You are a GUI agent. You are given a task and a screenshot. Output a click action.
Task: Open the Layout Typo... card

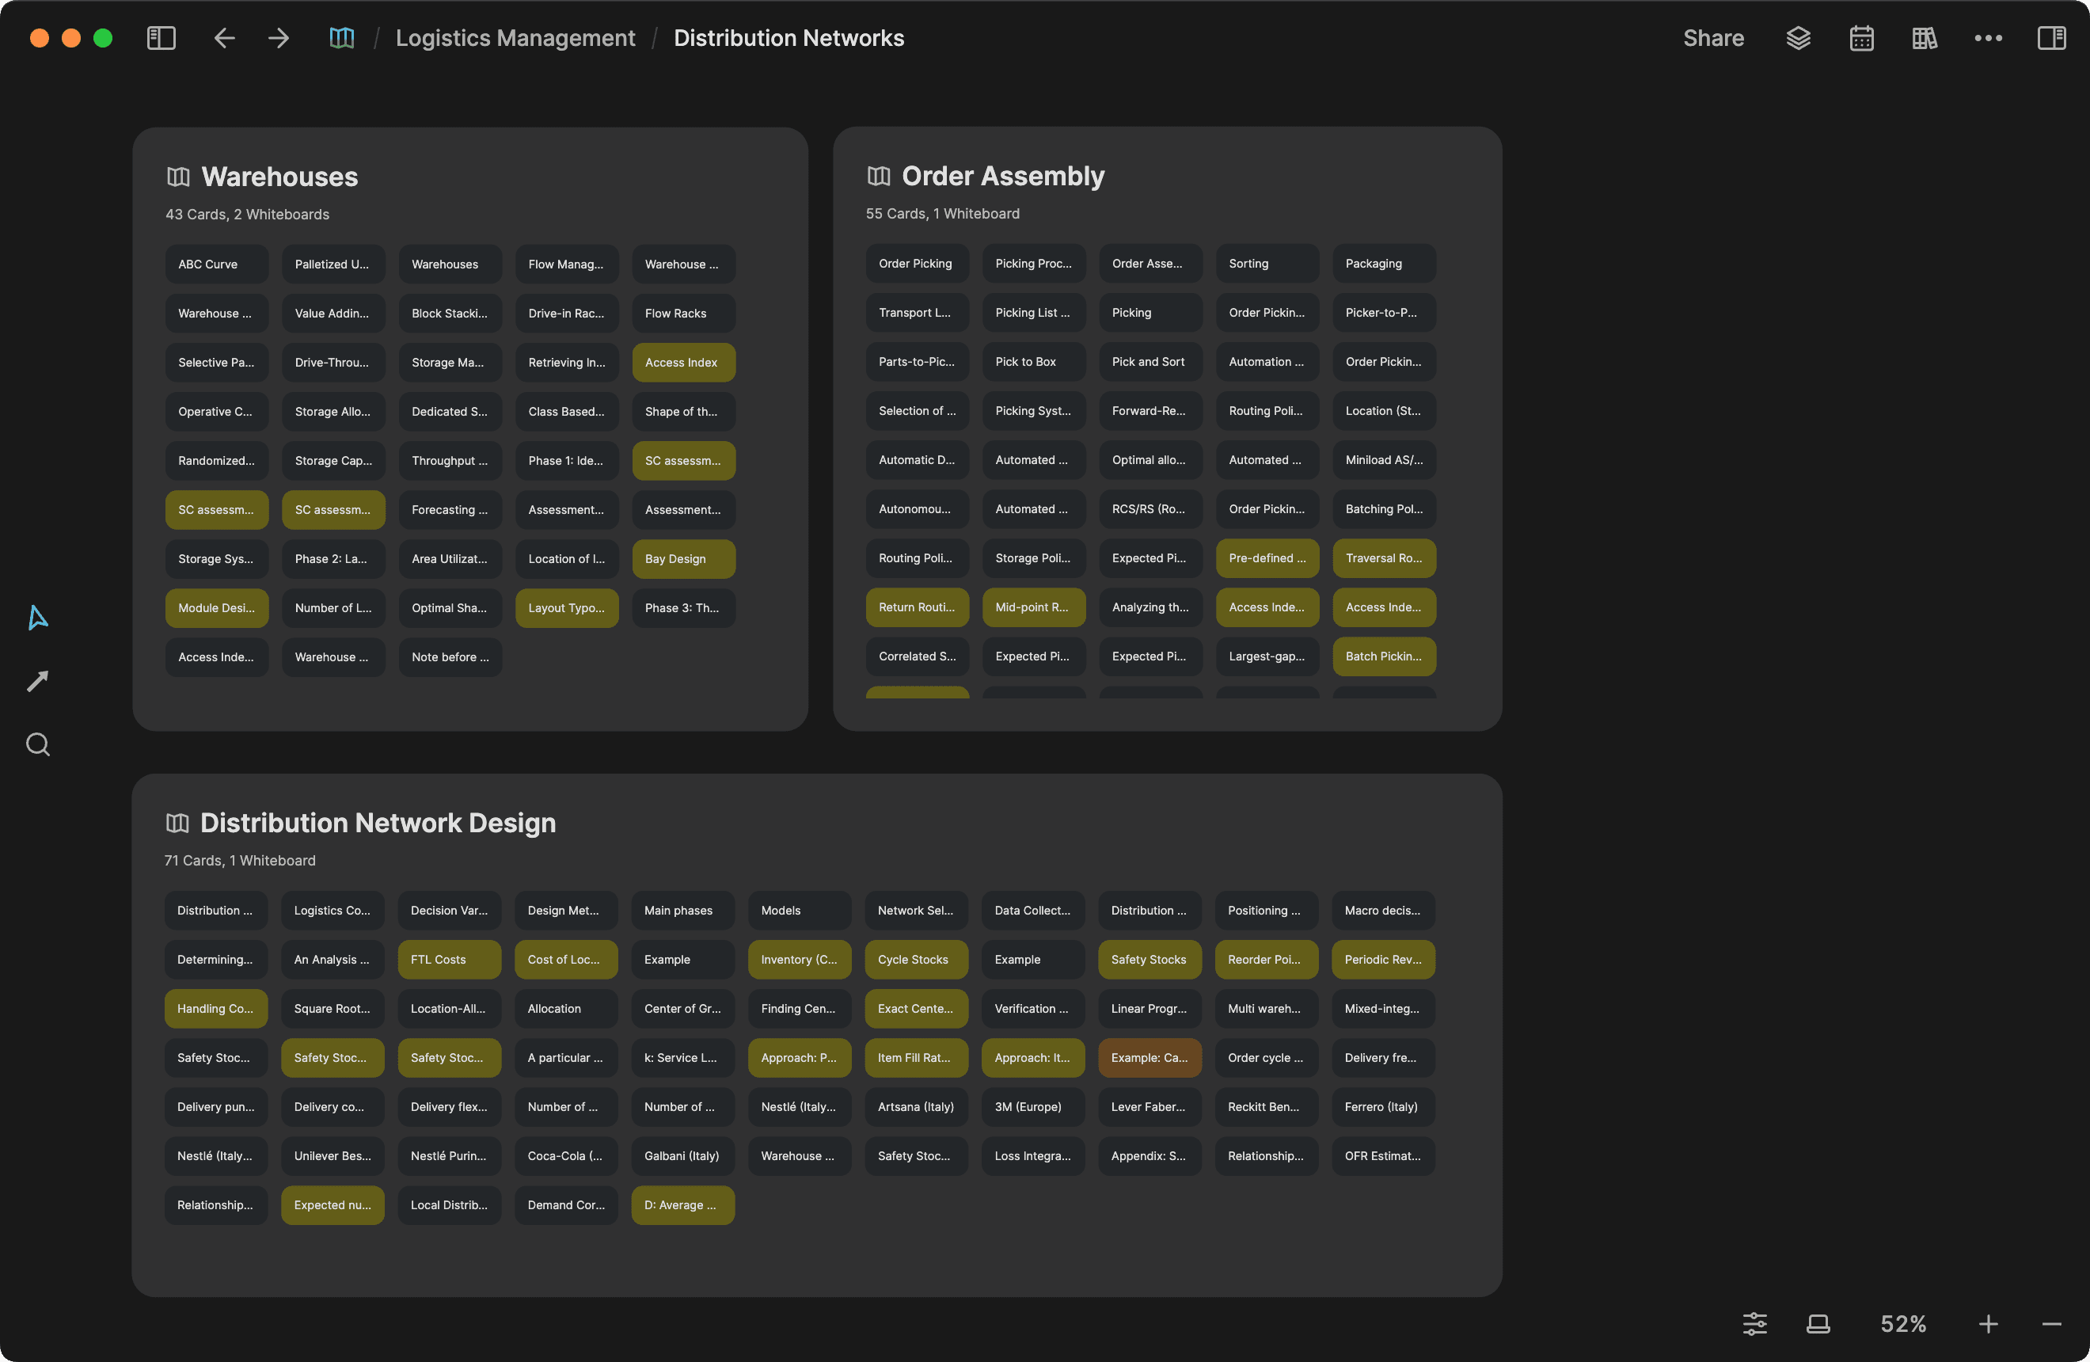(566, 609)
